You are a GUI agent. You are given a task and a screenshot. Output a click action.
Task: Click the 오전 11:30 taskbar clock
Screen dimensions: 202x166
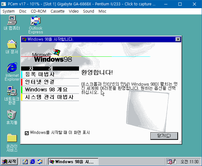(x=189, y=162)
